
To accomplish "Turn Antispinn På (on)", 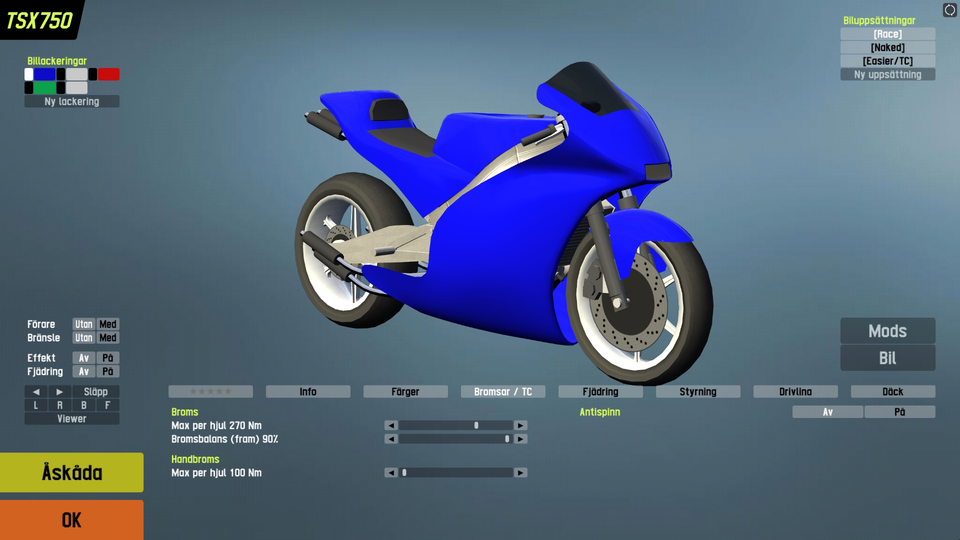I will point(899,412).
